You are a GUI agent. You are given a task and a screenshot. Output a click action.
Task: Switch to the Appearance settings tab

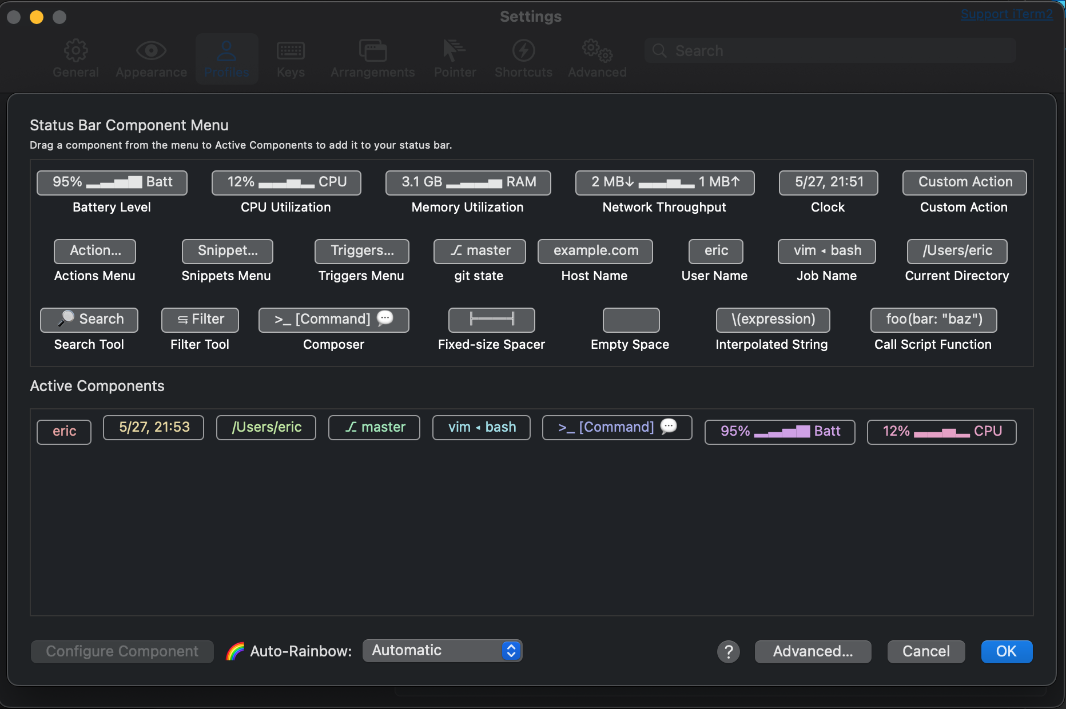(x=151, y=59)
